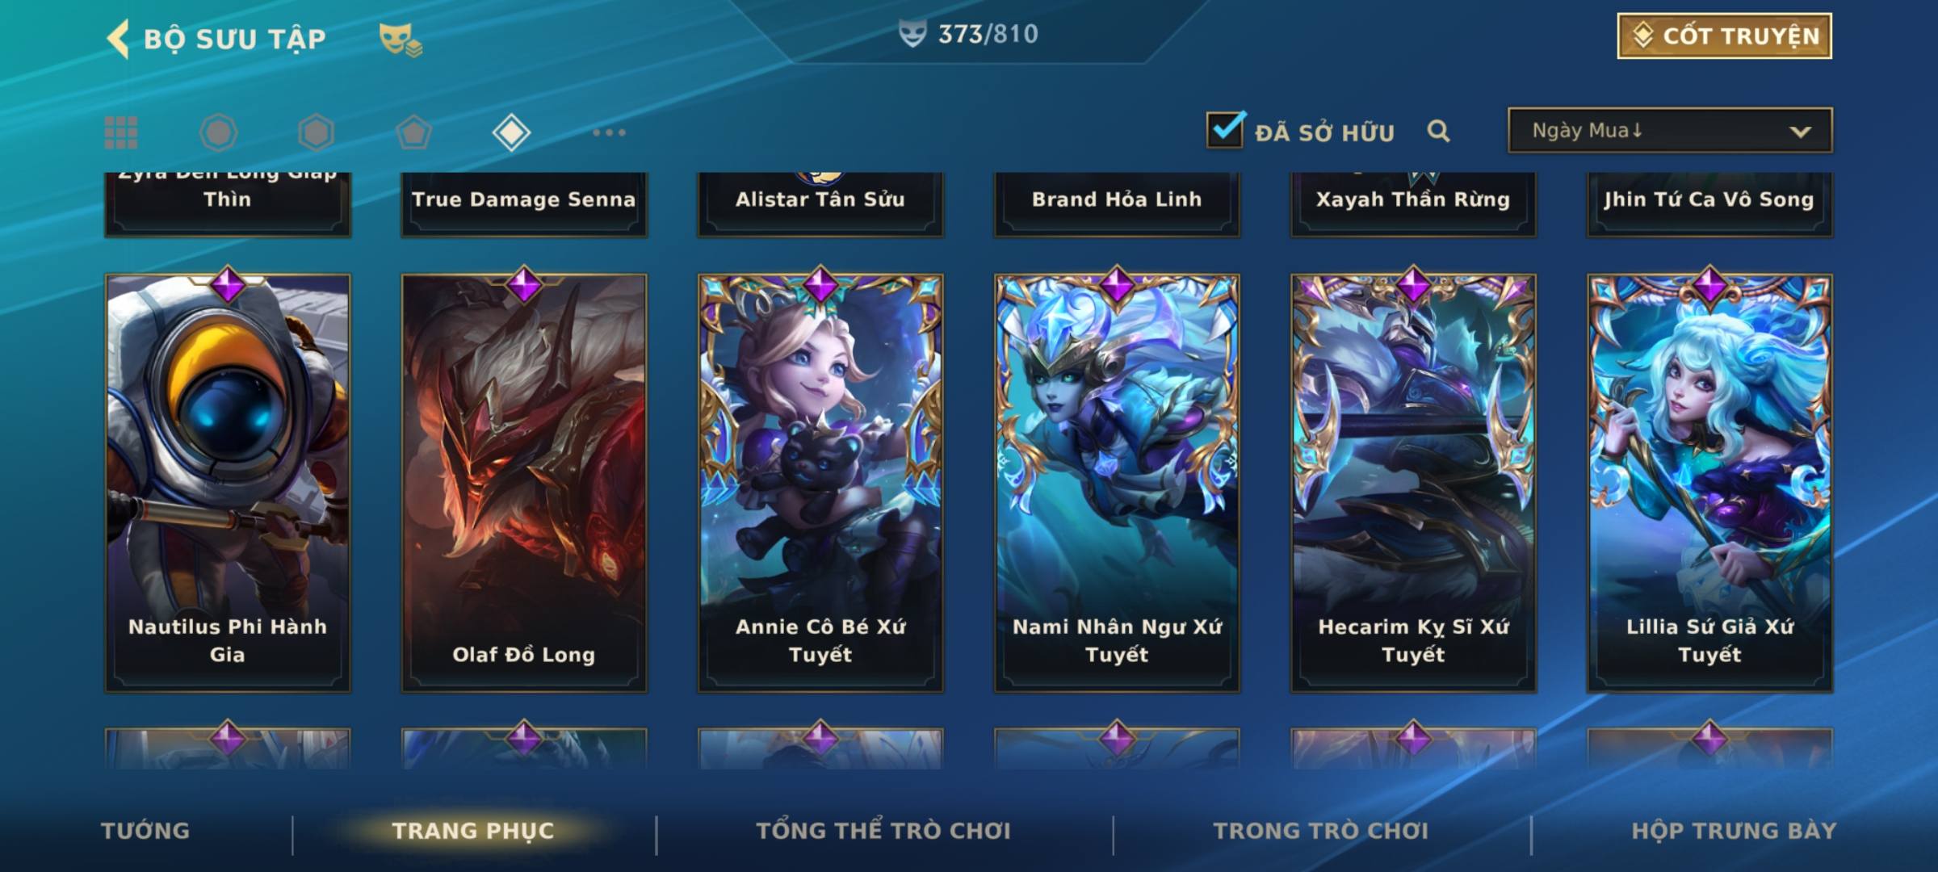Open the golden mask with coins icon
The width and height of the screenshot is (1938, 872).
point(401,40)
